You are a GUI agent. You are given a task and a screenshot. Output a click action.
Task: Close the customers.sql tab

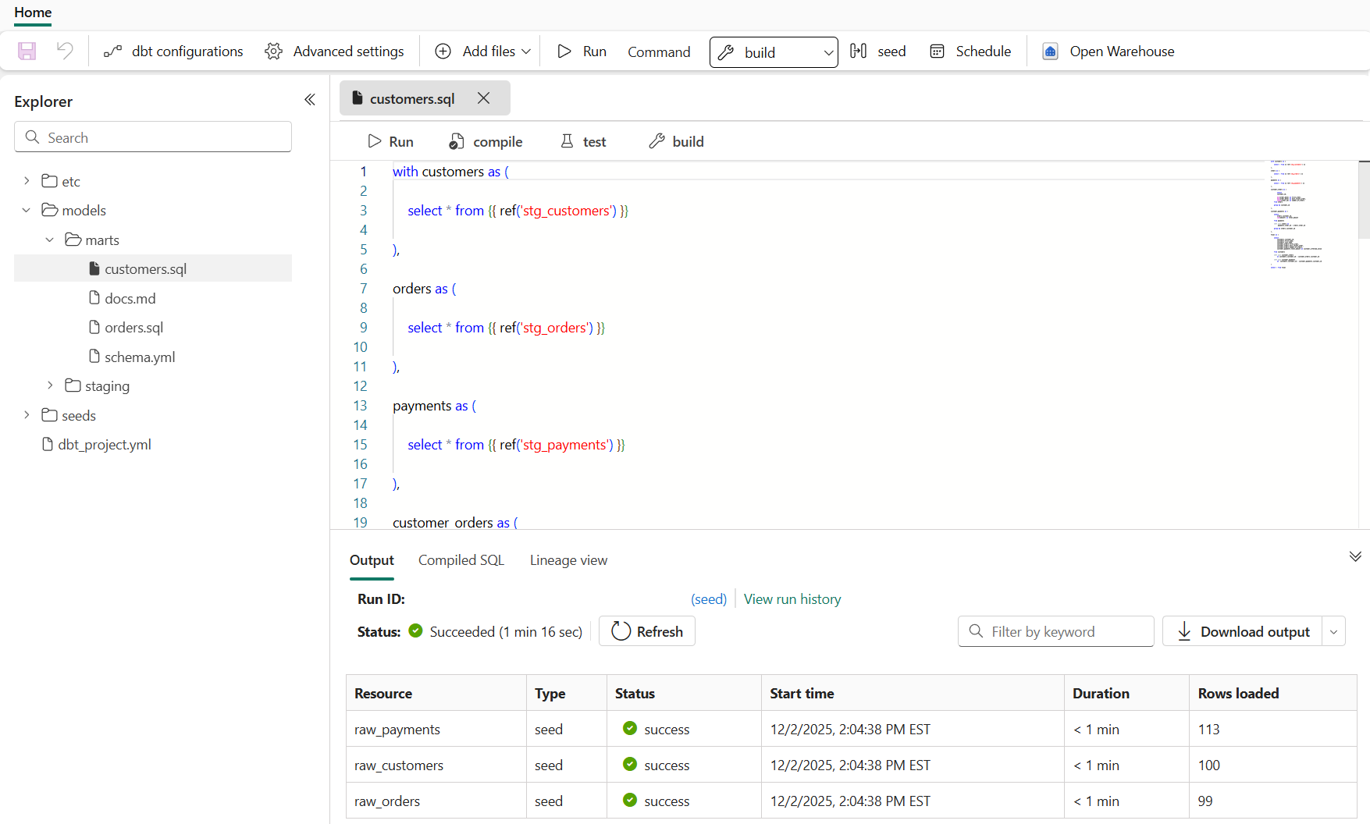pos(484,98)
